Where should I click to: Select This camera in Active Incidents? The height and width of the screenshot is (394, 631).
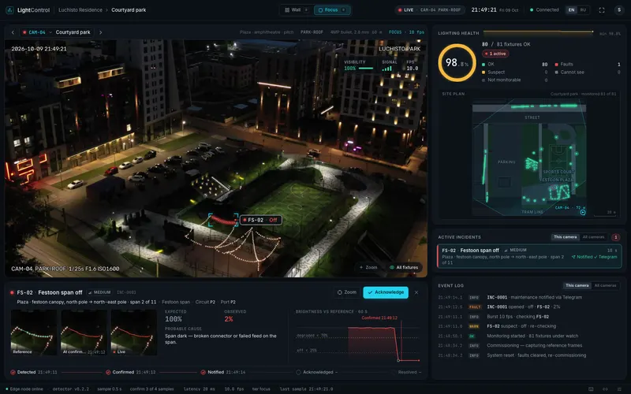[565, 237]
